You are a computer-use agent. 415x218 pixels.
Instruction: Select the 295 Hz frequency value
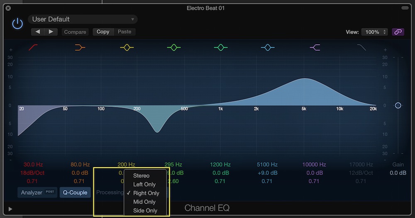coord(173,165)
